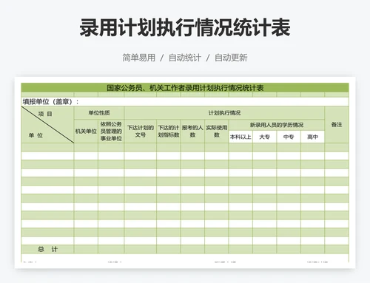Viewport: 370px width, 283px height.
Task: Select the 单位 label in diagonal header
Action: click(x=36, y=135)
